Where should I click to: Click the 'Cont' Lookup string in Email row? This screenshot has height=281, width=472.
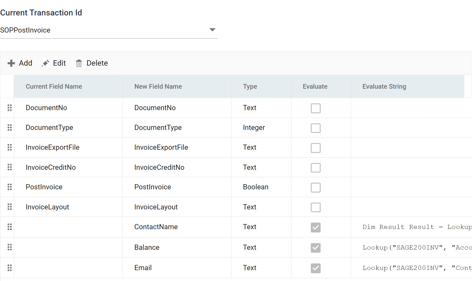pyautogui.click(x=417, y=268)
